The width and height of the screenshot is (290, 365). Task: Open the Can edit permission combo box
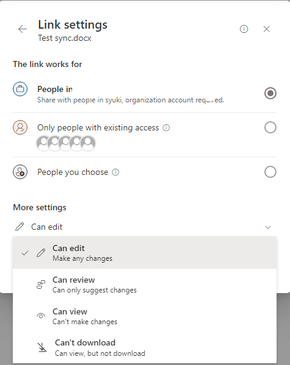point(145,227)
